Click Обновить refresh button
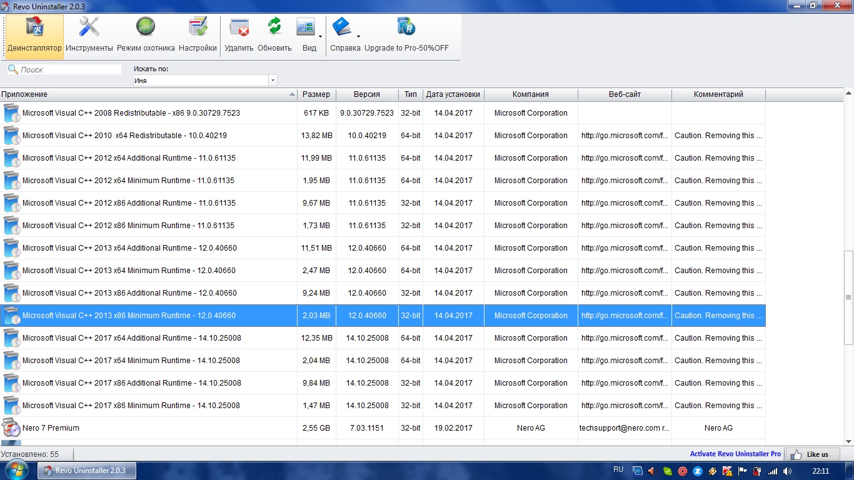 (274, 36)
